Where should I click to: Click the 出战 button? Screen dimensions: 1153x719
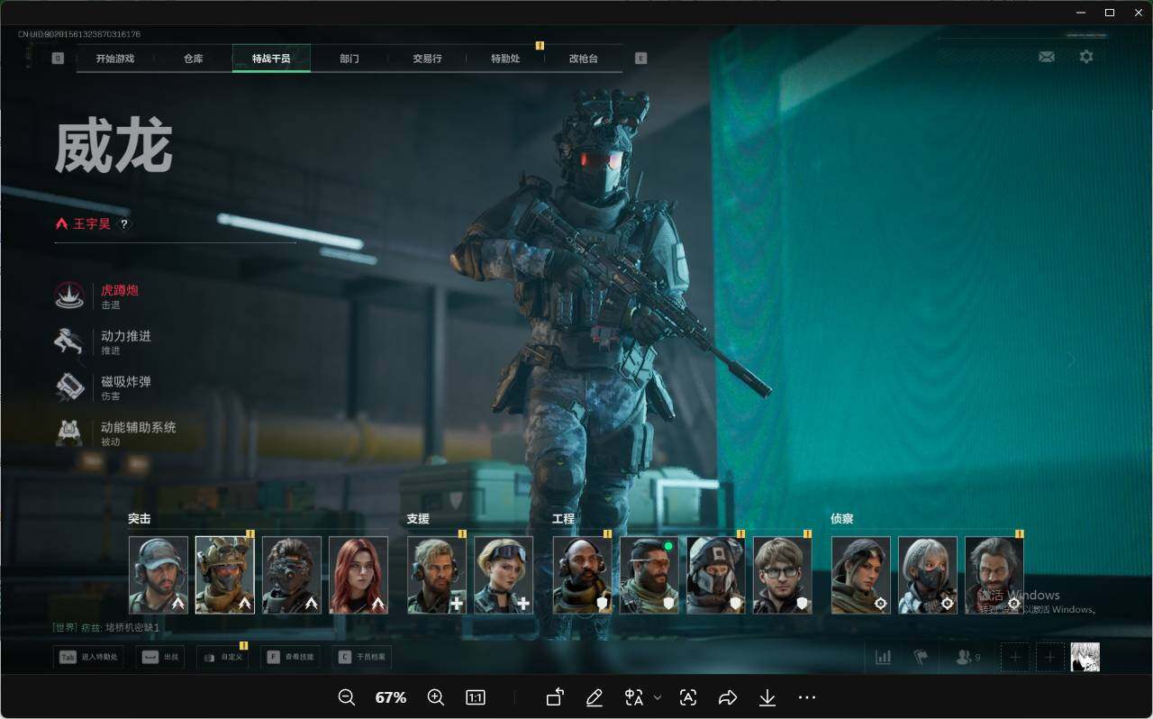[x=160, y=657]
